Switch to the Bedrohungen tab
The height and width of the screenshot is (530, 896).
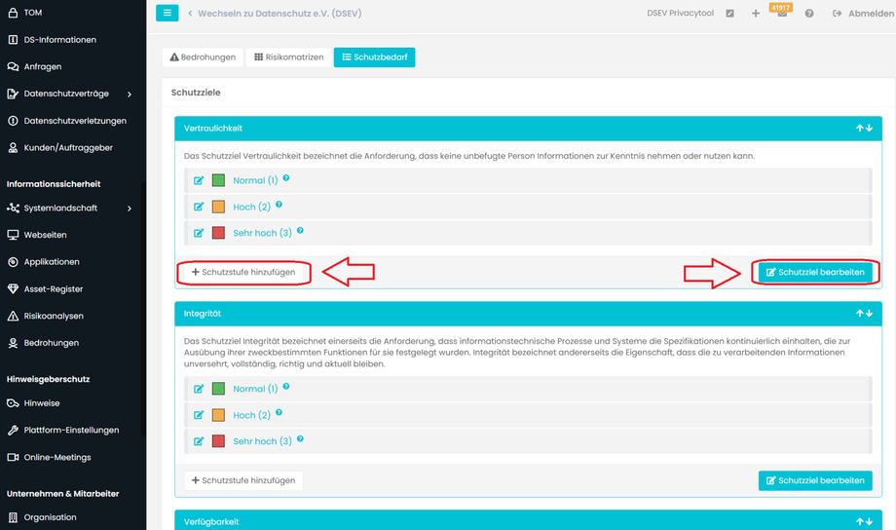tap(203, 57)
